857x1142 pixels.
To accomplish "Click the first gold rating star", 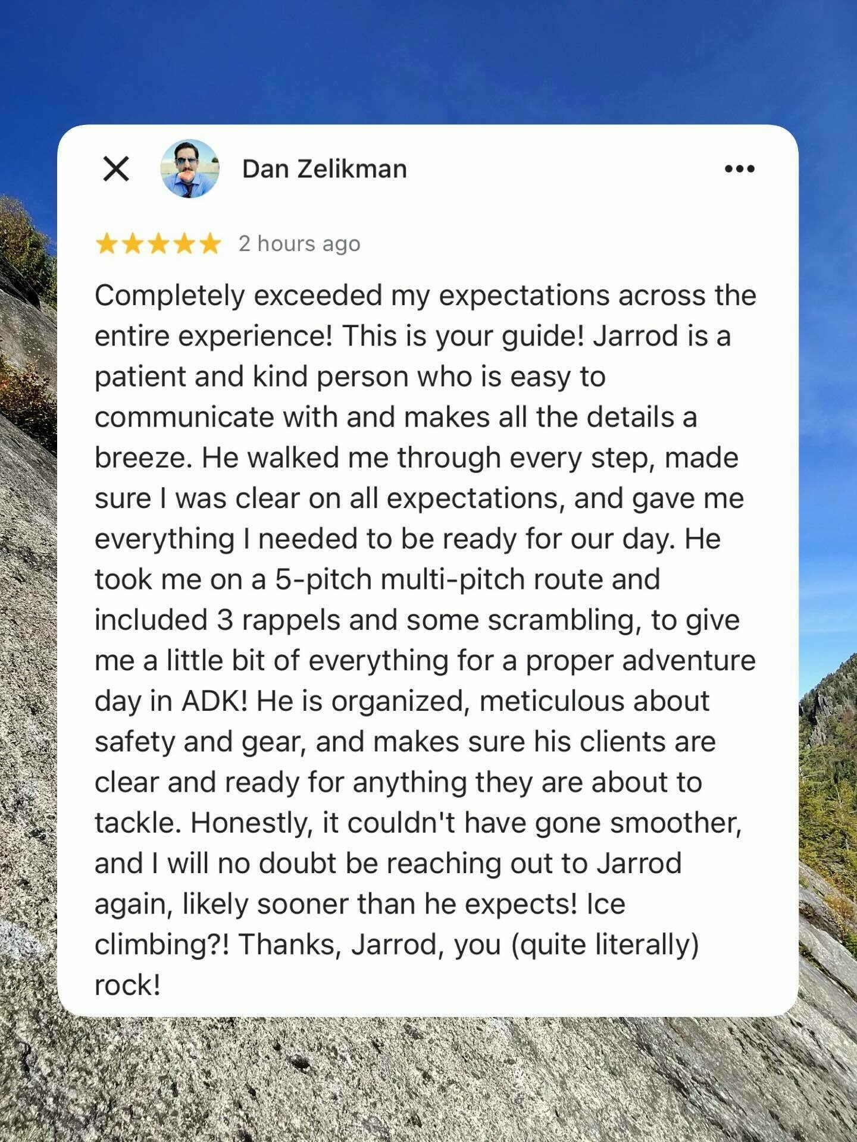I will coord(107,244).
